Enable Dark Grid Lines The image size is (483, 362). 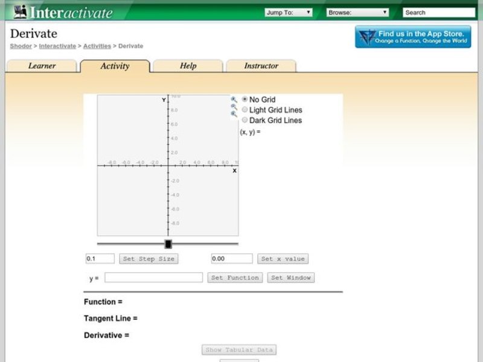coord(245,119)
